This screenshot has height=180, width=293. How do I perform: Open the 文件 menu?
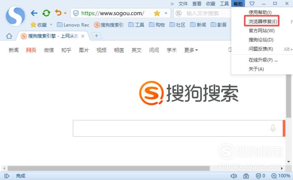tap(183, 4)
